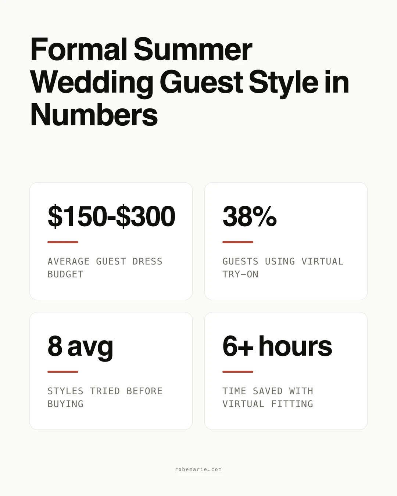Viewport: 397px width, 496px height.
Task: Select the styles tried card background
Action: coord(111,371)
